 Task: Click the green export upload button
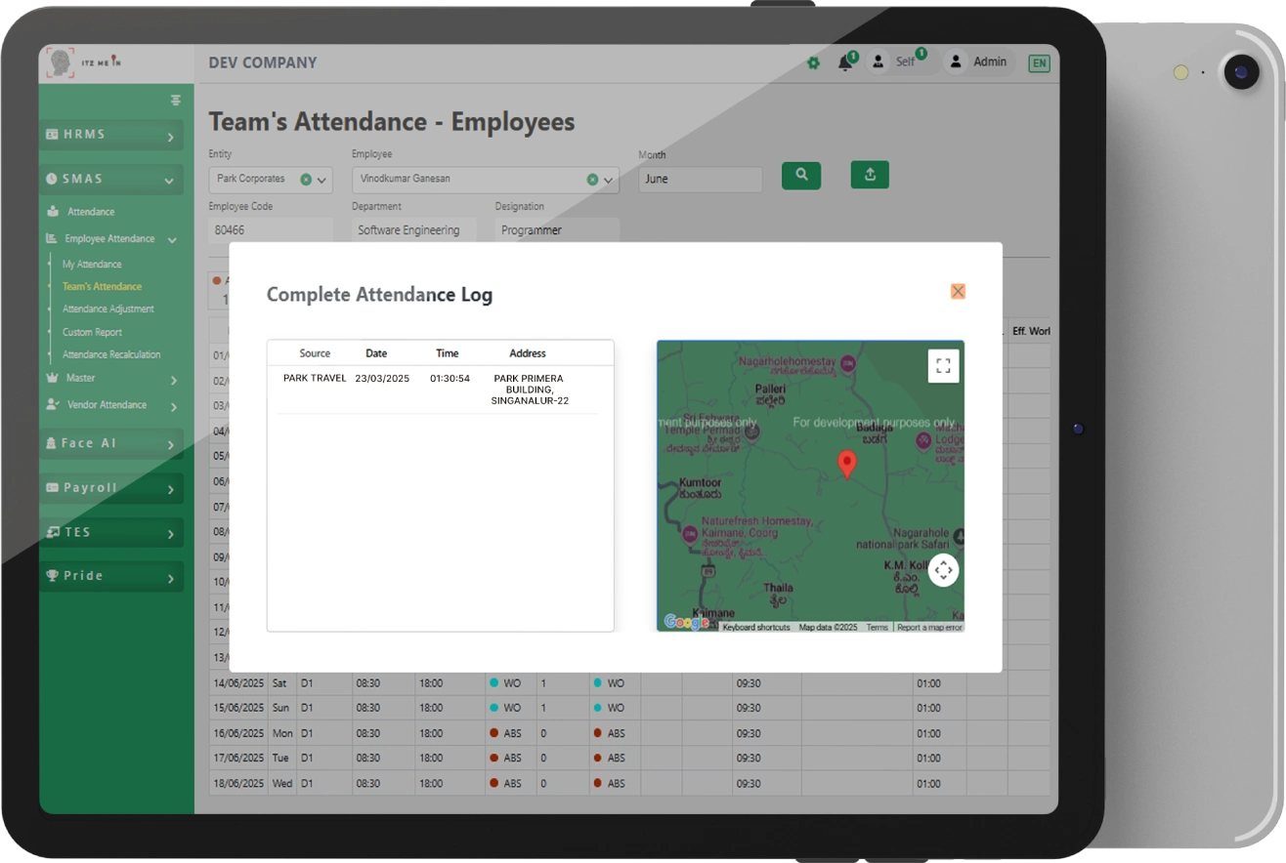click(x=870, y=175)
